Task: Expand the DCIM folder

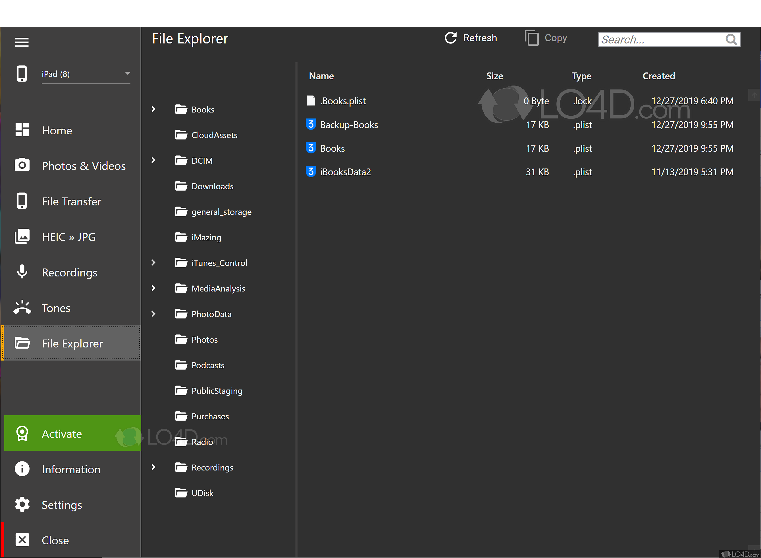Action: coord(154,161)
